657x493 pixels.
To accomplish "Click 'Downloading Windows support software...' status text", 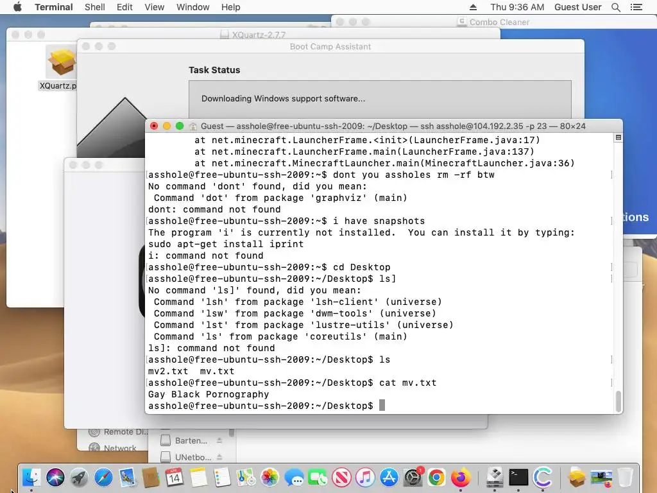I will click(283, 98).
